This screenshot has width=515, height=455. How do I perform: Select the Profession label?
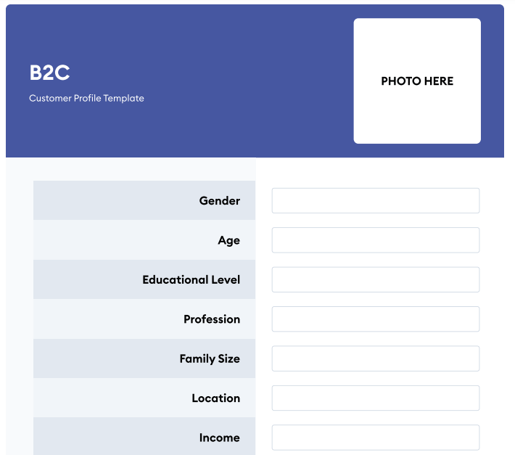click(211, 319)
